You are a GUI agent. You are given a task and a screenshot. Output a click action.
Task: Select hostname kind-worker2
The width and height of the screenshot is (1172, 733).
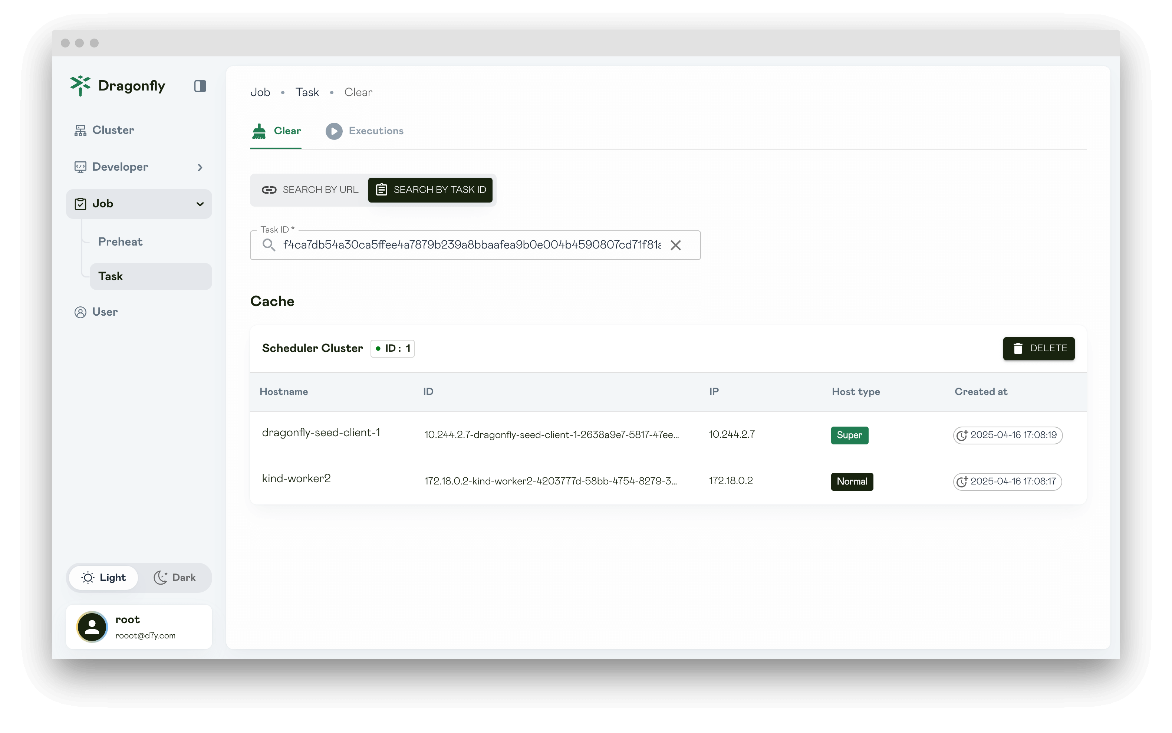coord(296,479)
